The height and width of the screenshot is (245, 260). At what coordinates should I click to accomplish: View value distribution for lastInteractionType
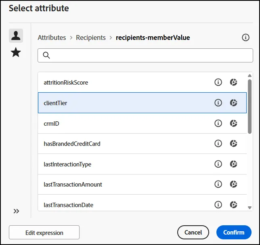pos(233,164)
